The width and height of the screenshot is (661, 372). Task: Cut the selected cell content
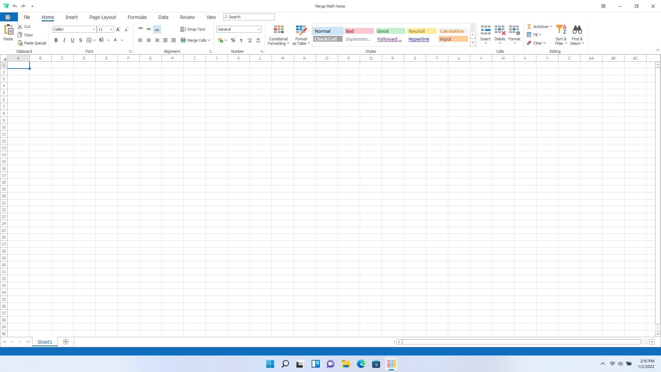click(x=24, y=27)
